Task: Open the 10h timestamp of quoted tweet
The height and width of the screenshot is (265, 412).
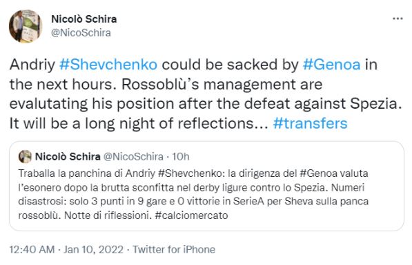Action: pyautogui.click(x=181, y=156)
